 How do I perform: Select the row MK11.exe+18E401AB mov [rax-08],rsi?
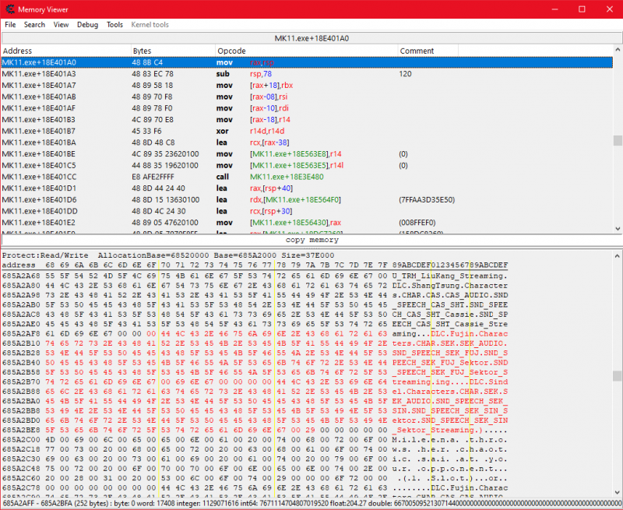tap(307, 97)
